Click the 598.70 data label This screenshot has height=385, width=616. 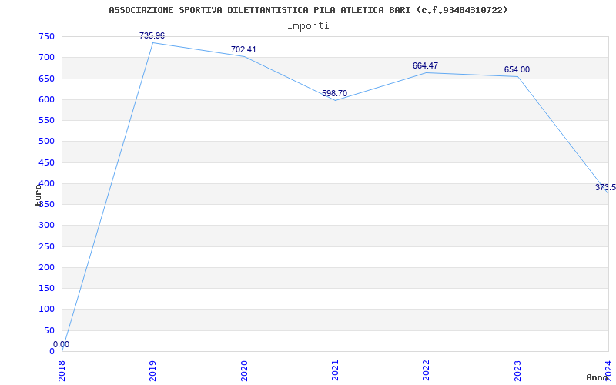pyautogui.click(x=334, y=93)
